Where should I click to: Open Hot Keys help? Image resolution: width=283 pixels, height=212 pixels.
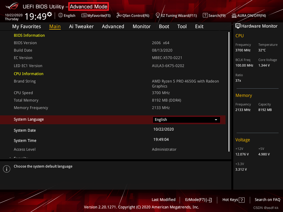tap(233, 200)
